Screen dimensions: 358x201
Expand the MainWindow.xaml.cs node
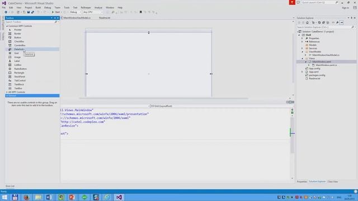click(309, 65)
